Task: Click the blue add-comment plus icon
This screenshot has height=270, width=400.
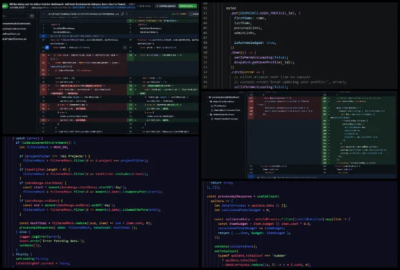Action: (47, 48)
